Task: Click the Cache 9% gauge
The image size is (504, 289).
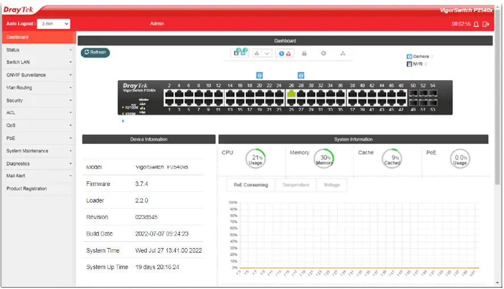Action: [x=392, y=159]
